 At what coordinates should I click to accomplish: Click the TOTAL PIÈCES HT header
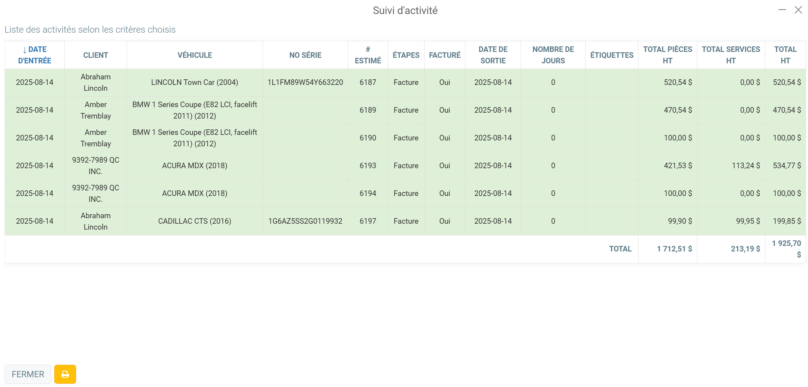coord(668,55)
